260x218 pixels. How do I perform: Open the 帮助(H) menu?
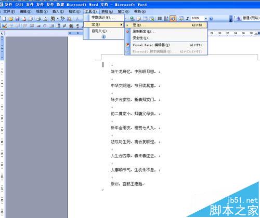pyautogui.click(x=140, y=11)
